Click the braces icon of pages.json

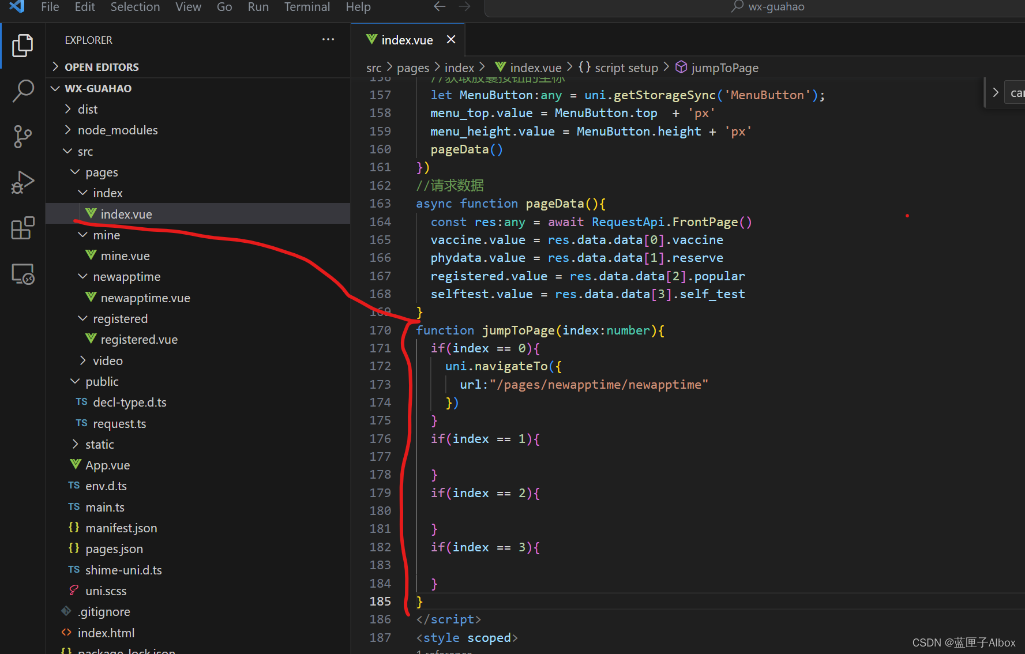(x=74, y=548)
